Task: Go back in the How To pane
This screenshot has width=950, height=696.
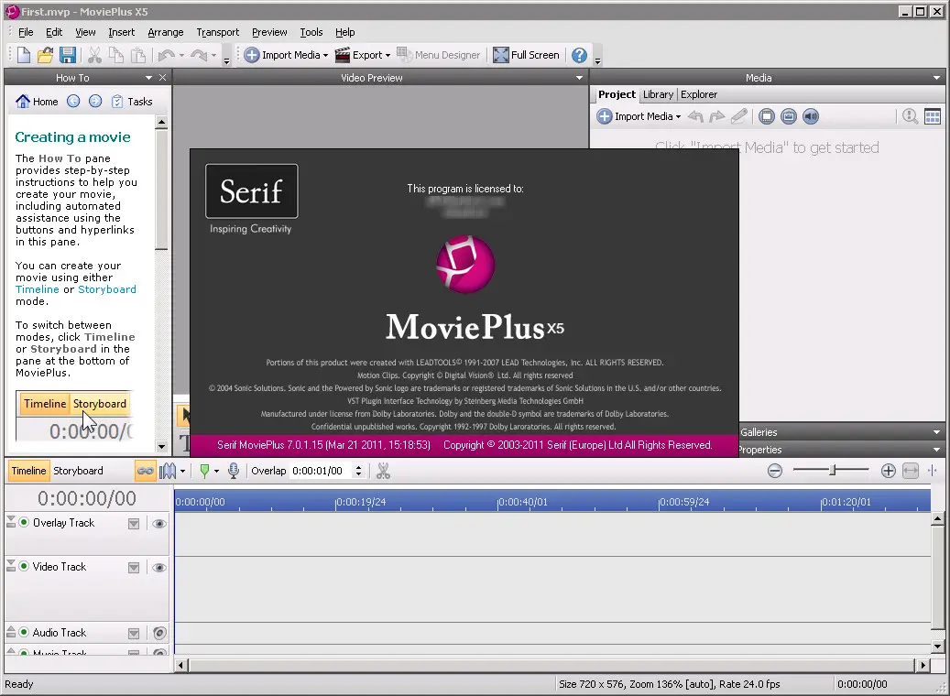Action: [73, 101]
